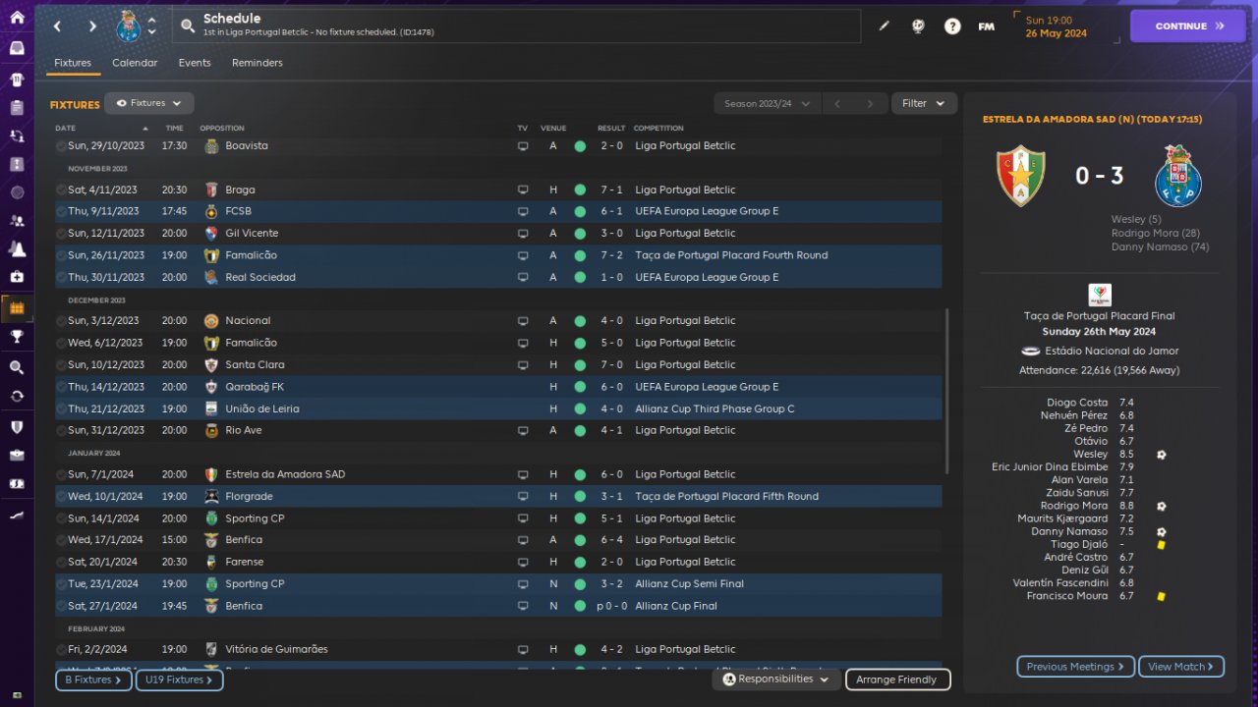Viewport: 1258px width, 707px height.
Task: Click the TV icon in the Boavista row
Action: (523, 146)
